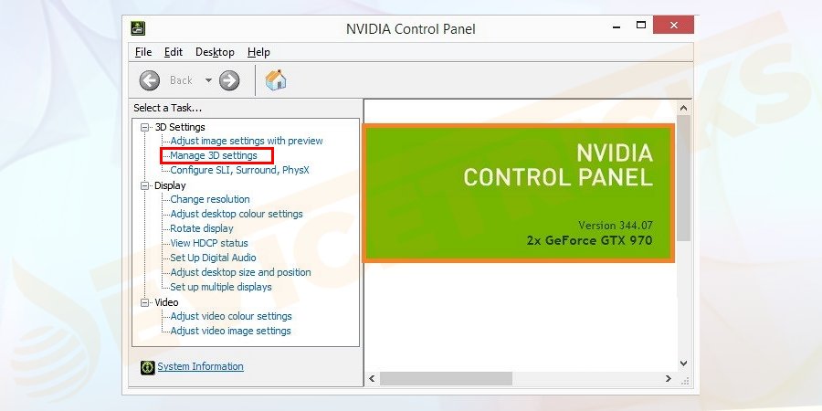The height and width of the screenshot is (411, 822).
Task: Open the System Information link
Action: pos(200,366)
